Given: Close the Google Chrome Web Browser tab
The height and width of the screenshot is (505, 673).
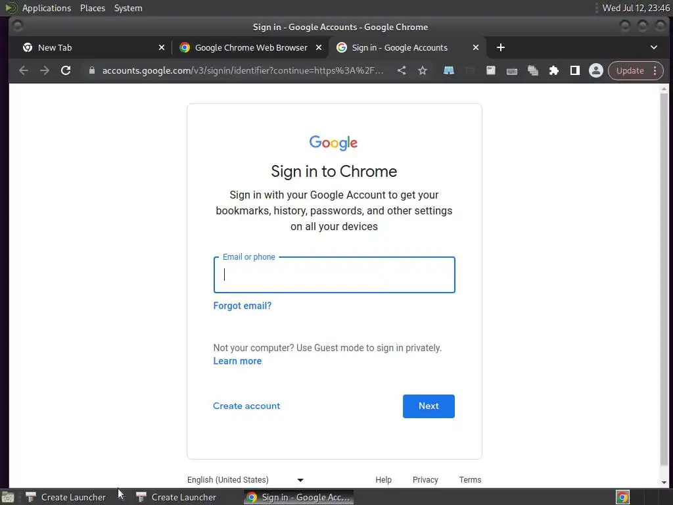Looking at the screenshot, I should point(319,47).
